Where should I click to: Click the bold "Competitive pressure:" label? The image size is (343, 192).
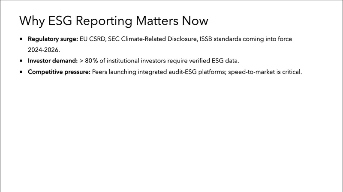pos(59,72)
